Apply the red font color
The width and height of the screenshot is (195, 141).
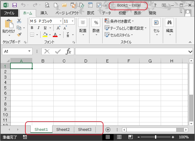click(x=55, y=35)
